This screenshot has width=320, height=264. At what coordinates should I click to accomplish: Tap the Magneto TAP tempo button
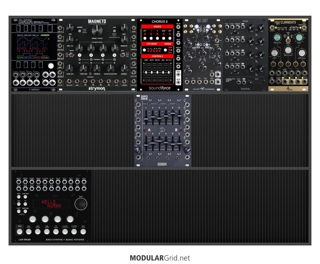(x=114, y=31)
